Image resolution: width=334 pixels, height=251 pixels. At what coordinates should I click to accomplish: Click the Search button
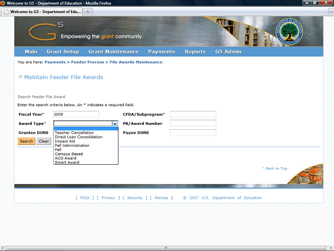pos(27,141)
